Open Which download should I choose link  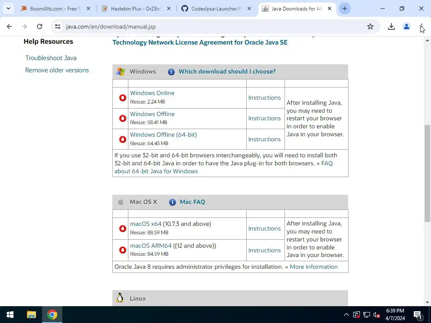pos(227,71)
